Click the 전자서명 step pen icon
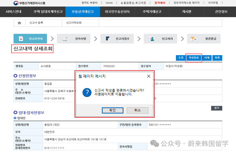The width and height of the screenshot is (236, 153). [65, 39]
